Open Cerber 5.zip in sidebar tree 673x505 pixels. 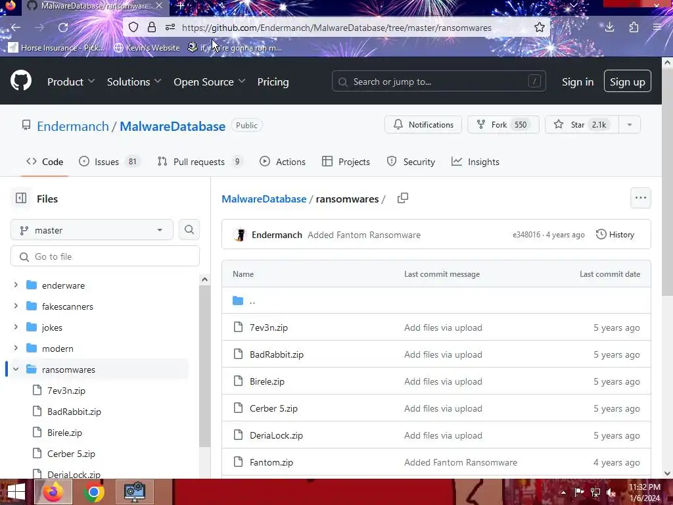[x=71, y=454]
